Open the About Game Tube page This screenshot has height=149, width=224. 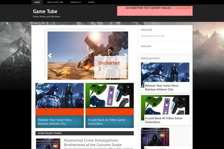point(55,2)
